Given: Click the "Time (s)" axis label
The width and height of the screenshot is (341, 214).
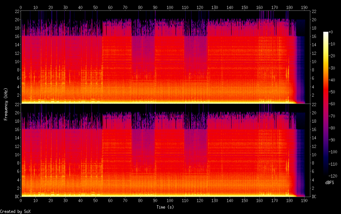Looking at the screenshot, I should point(166,207).
